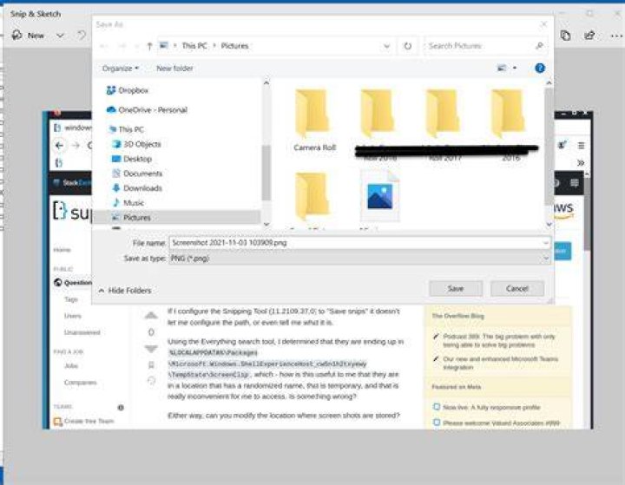The height and width of the screenshot is (485, 625).
Task: Click the Undo icon in Snip & Sketch
Action: pyautogui.click(x=82, y=36)
